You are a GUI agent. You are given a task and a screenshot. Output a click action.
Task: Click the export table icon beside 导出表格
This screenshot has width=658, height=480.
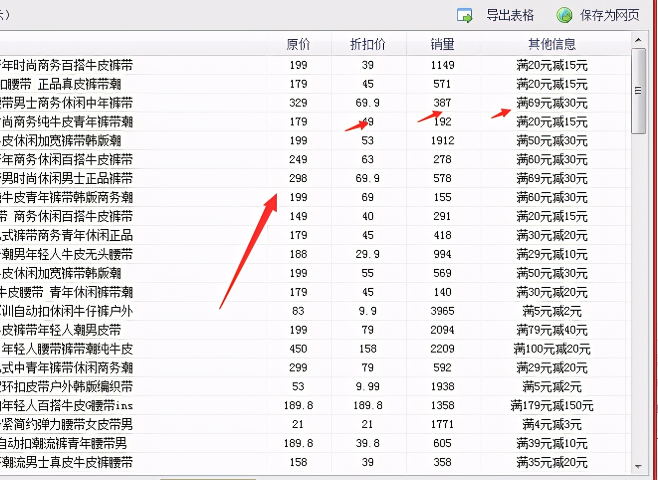click(x=464, y=15)
